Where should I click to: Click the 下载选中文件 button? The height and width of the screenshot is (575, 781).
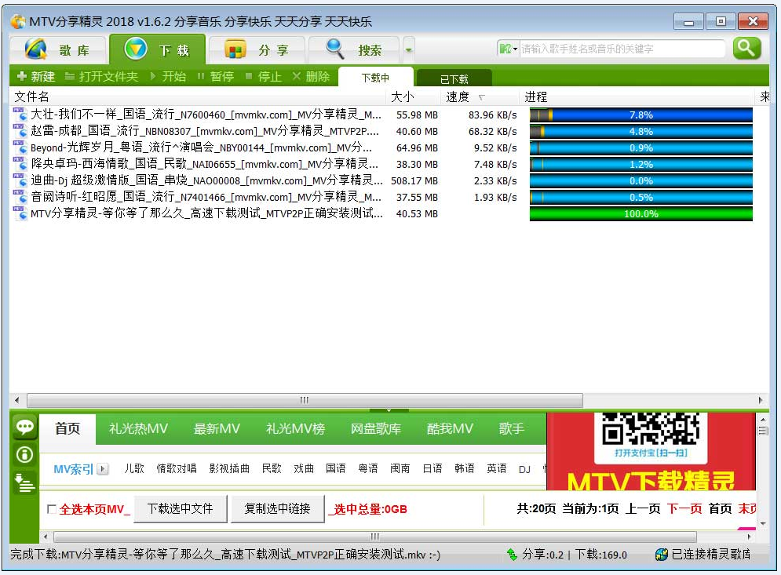coord(181,508)
